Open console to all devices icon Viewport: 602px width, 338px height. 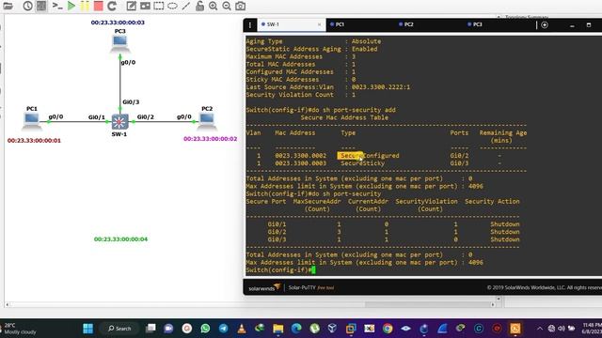(57, 6)
